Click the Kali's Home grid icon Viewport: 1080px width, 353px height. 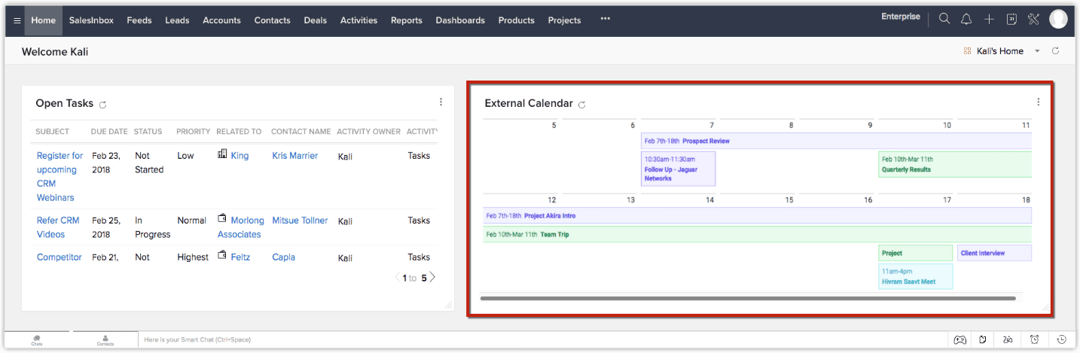click(x=967, y=51)
